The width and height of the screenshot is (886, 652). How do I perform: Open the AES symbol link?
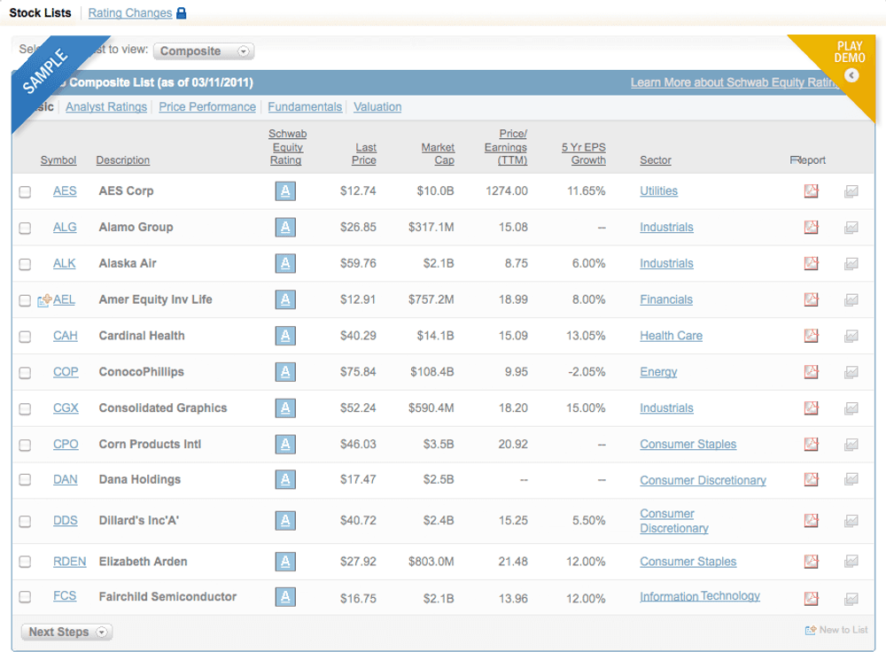pyautogui.click(x=65, y=191)
